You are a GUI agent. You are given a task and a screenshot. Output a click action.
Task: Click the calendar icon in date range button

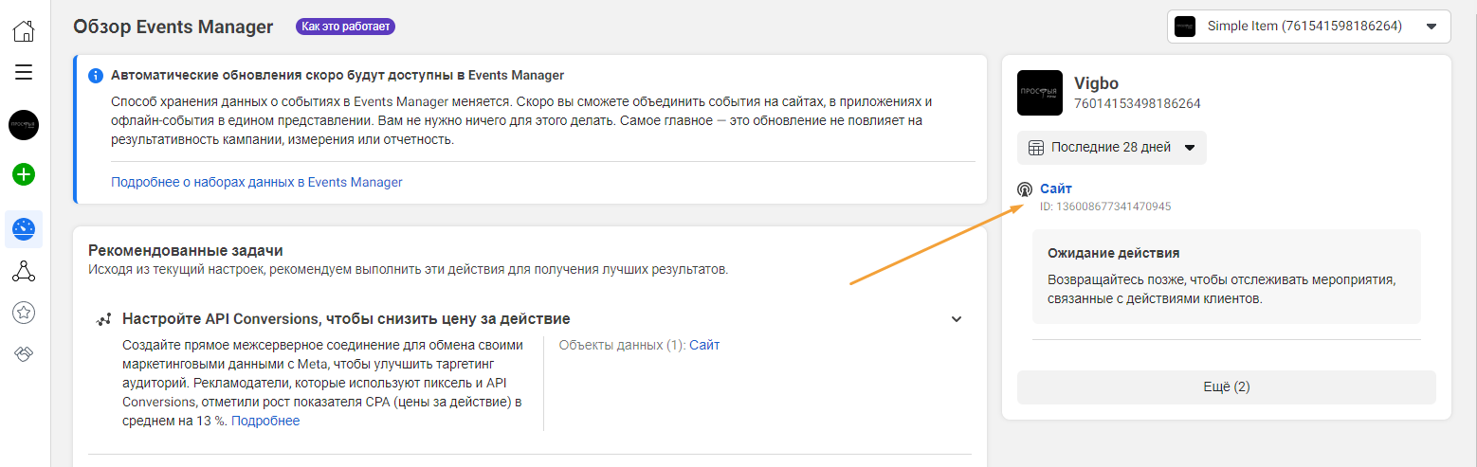(1036, 148)
